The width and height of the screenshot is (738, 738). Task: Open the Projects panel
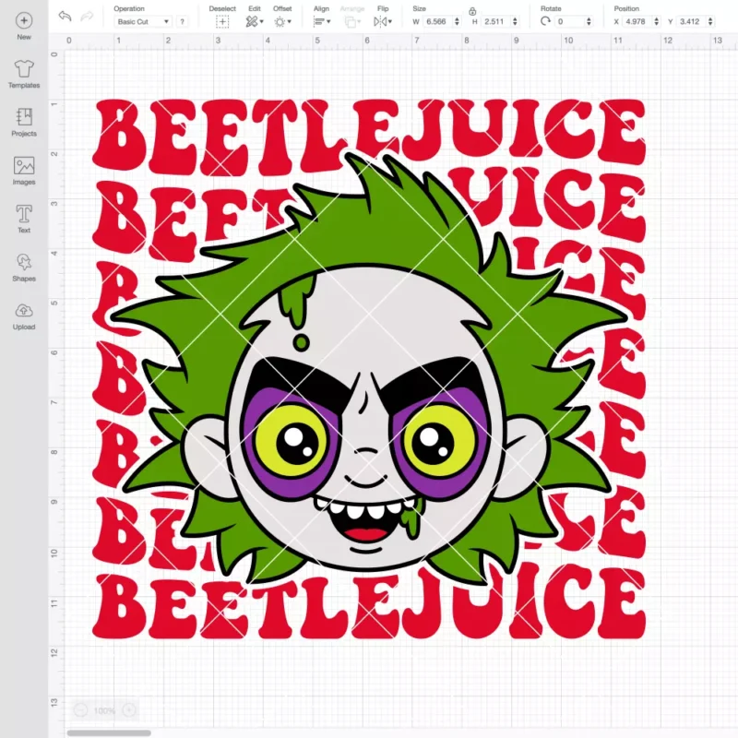pyautogui.click(x=24, y=123)
